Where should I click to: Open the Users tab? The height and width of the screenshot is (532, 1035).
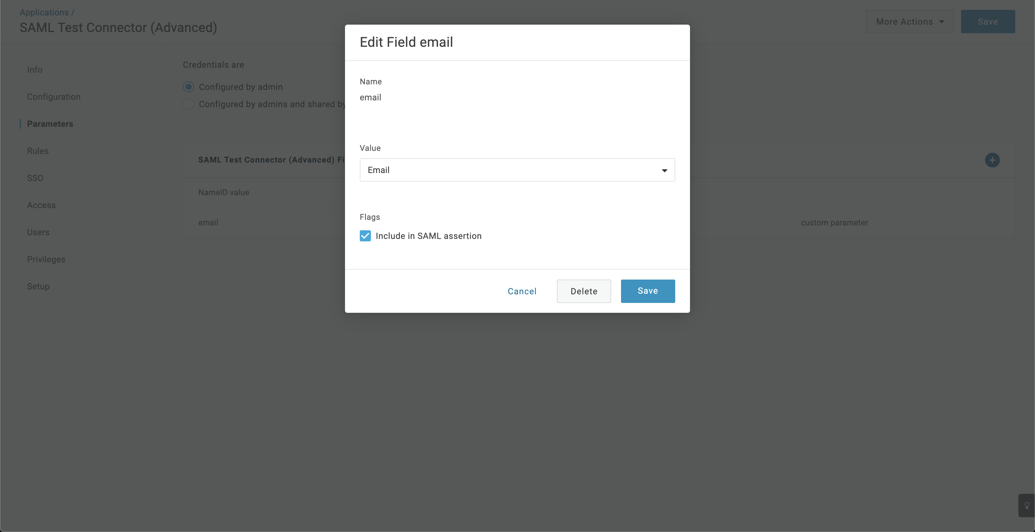(x=38, y=232)
